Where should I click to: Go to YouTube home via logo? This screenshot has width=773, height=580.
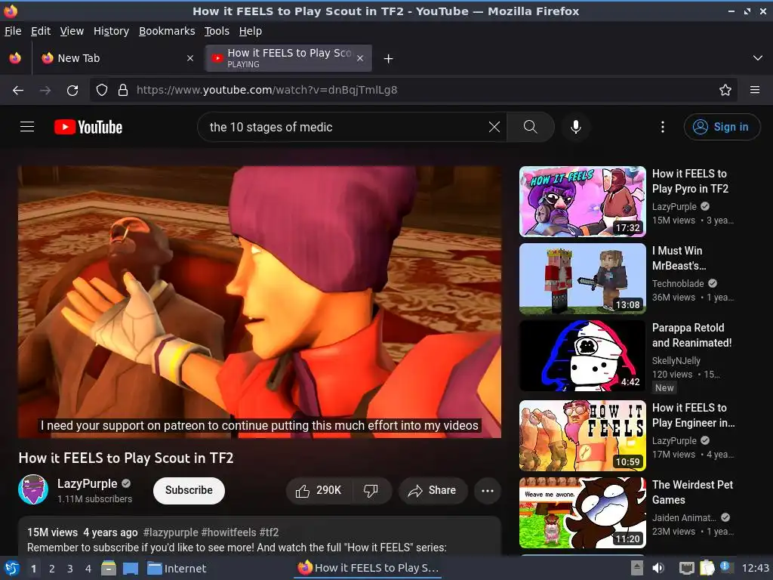pos(88,127)
